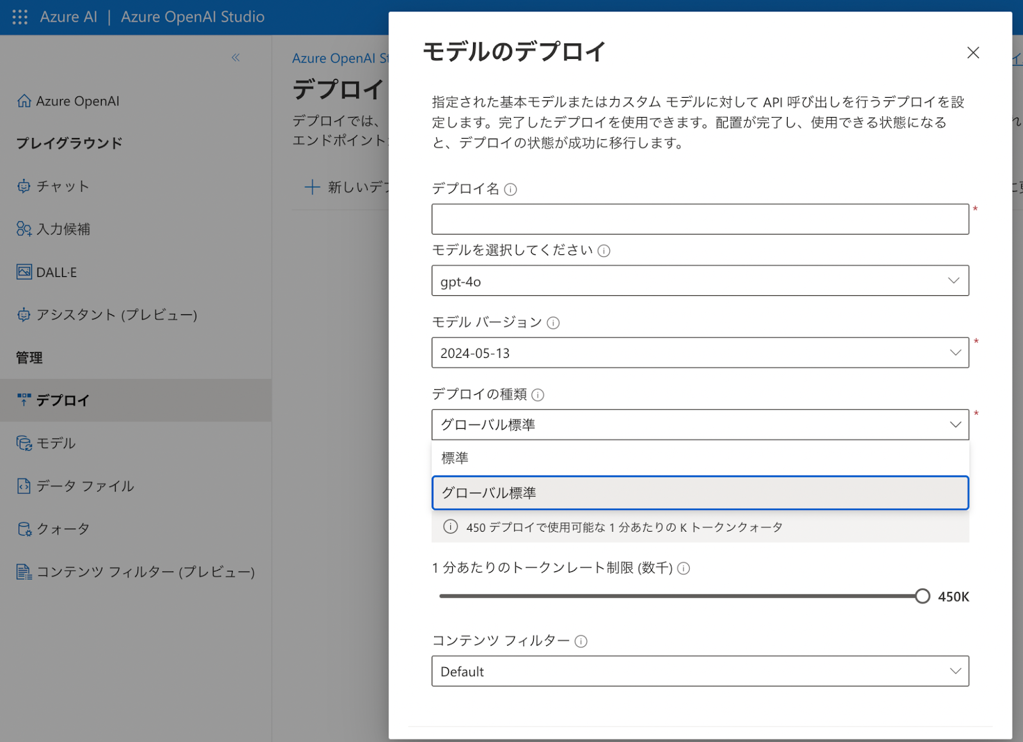The width and height of the screenshot is (1023, 742).
Task: Click info icon beside デプロイの種類
Action: click(538, 395)
